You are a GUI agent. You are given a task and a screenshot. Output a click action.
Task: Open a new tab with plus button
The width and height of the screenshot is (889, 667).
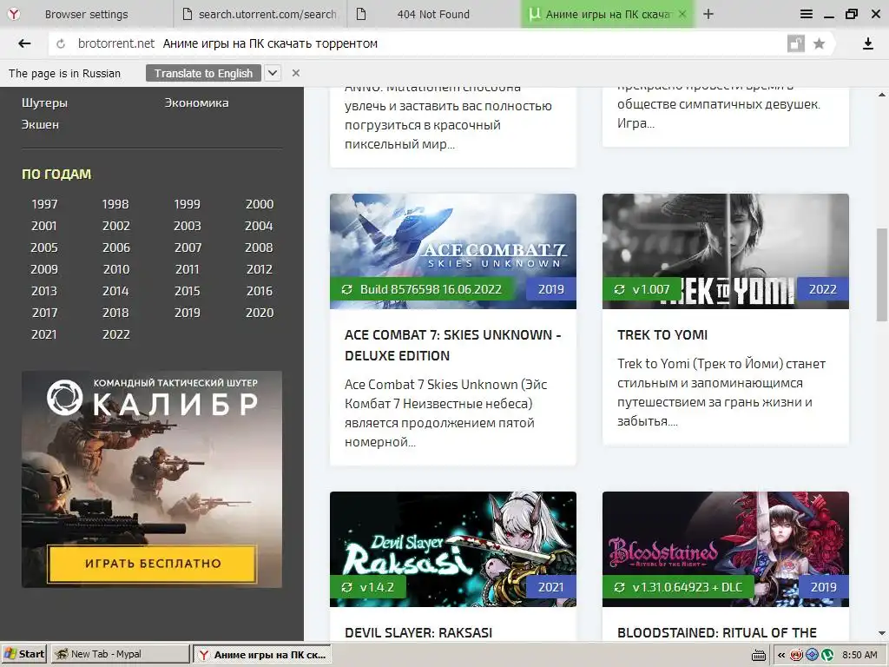click(x=708, y=14)
